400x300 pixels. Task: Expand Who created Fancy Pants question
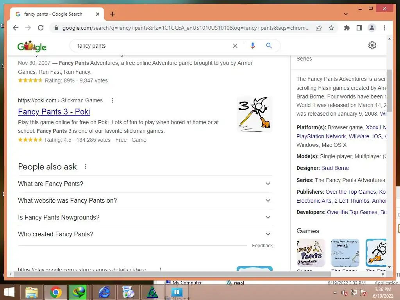coord(145,234)
